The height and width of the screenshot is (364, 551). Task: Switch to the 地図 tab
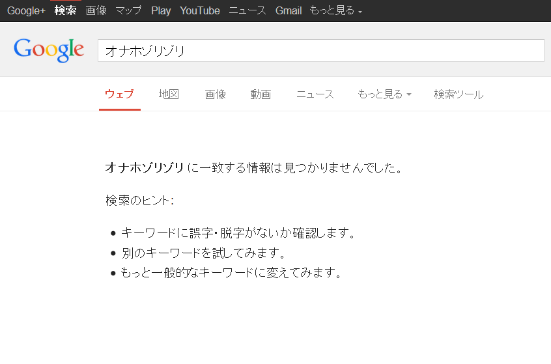coord(169,94)
